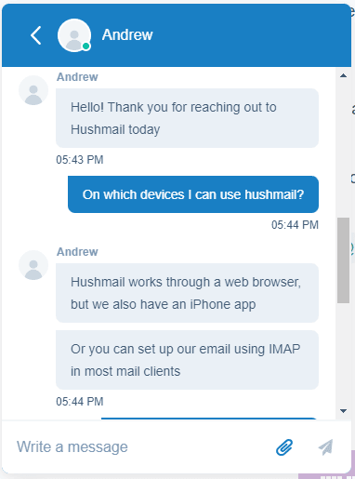The height and width of the screenshot is (479, 355).
Task: Click the 'On which devices I can use hushmail?' bubble
Action: pos(193,194)
